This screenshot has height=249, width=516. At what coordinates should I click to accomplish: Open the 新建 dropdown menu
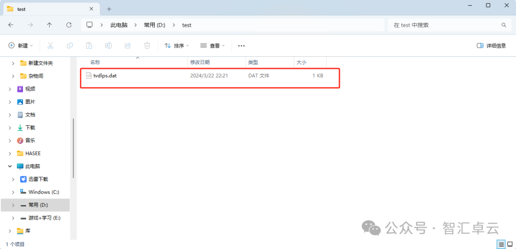coord(21,45)
